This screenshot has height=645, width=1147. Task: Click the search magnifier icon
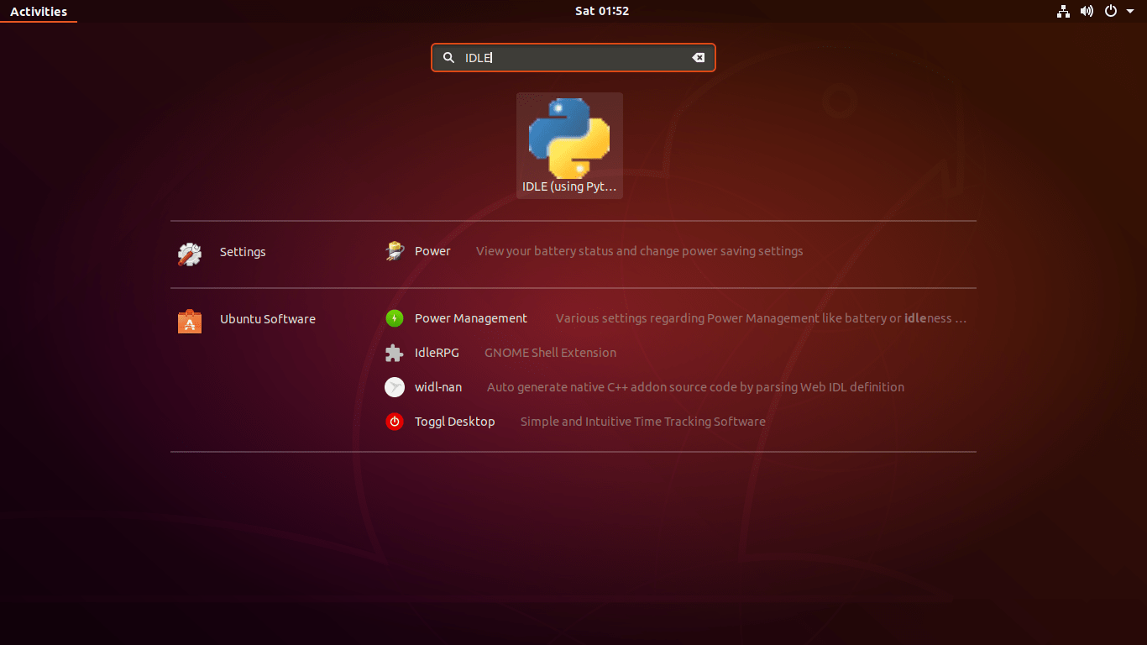click(x=448, y=57)
